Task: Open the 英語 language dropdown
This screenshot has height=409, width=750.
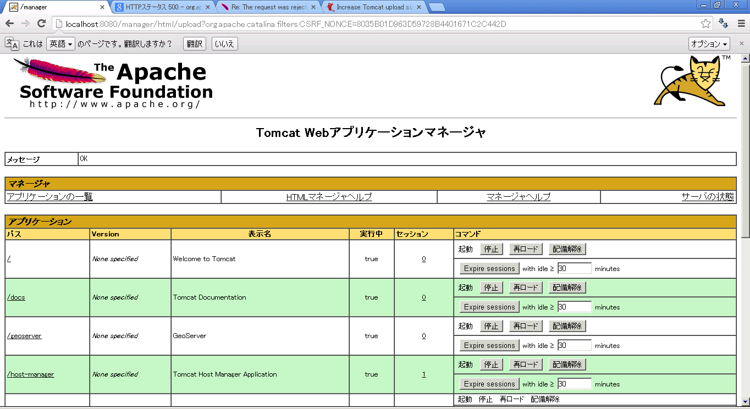Action: pos(60,44)
